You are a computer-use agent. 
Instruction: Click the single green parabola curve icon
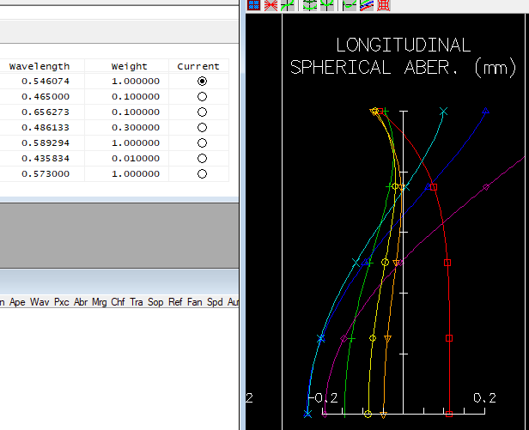click(x=327, y=5)
